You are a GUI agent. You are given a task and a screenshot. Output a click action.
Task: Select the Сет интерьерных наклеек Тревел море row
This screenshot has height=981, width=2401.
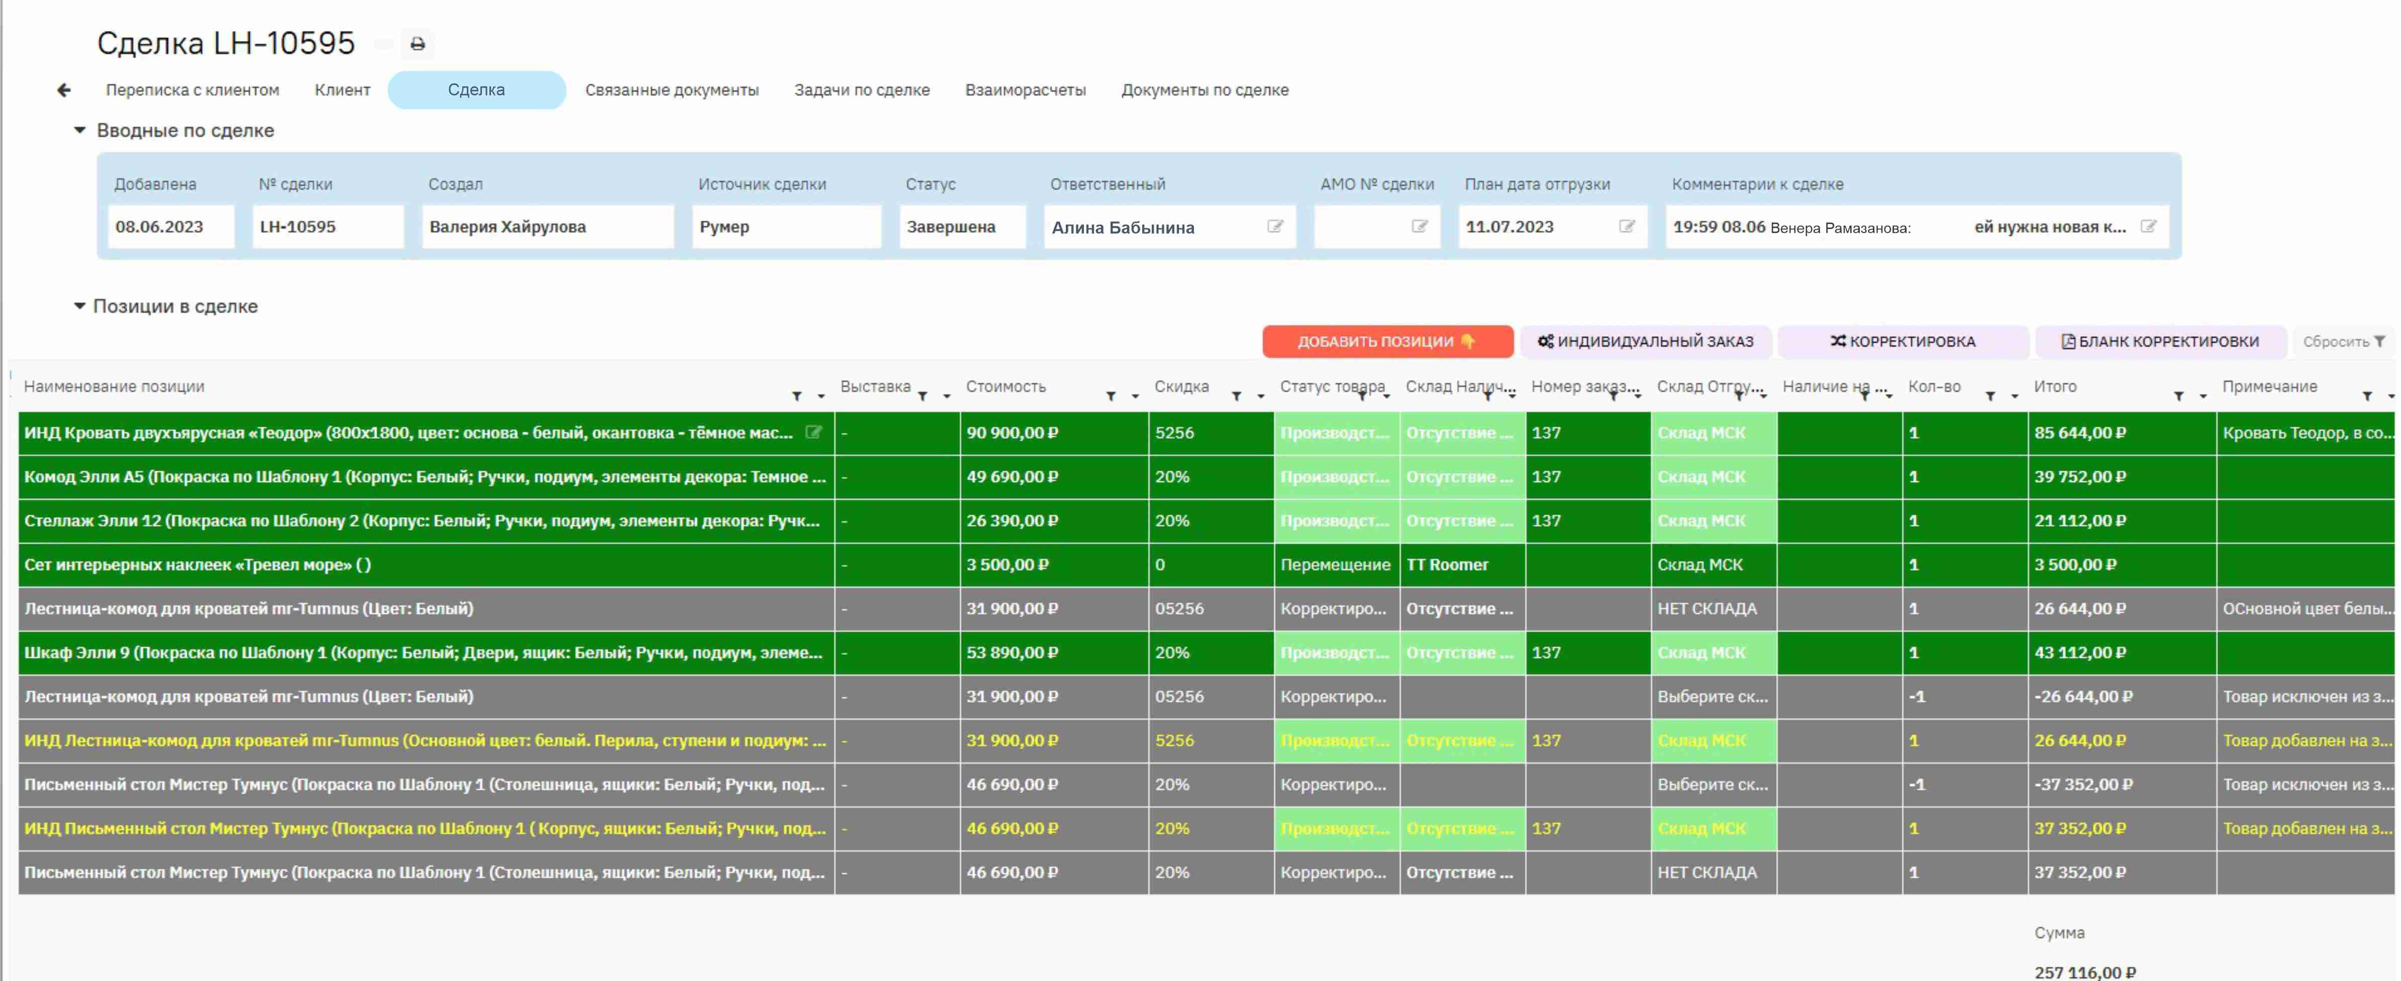coord(1206,565)
